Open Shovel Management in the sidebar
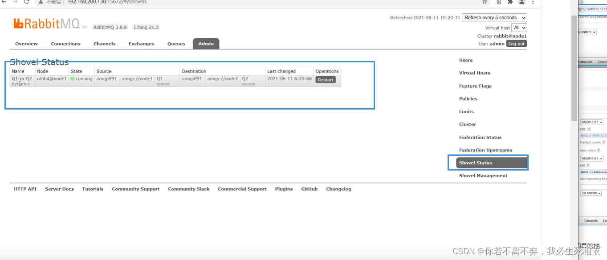607x260 pixels. pos(483,175)
